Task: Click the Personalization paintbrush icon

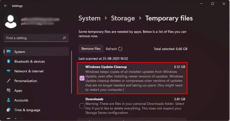Action: pos(9,81)
